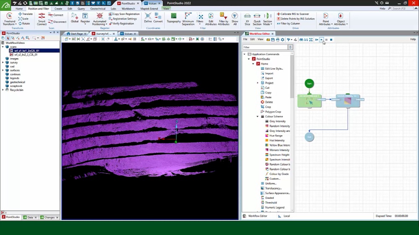
Task: Click the workflow 1:1 zoom icon
Action: click(306, 39)
